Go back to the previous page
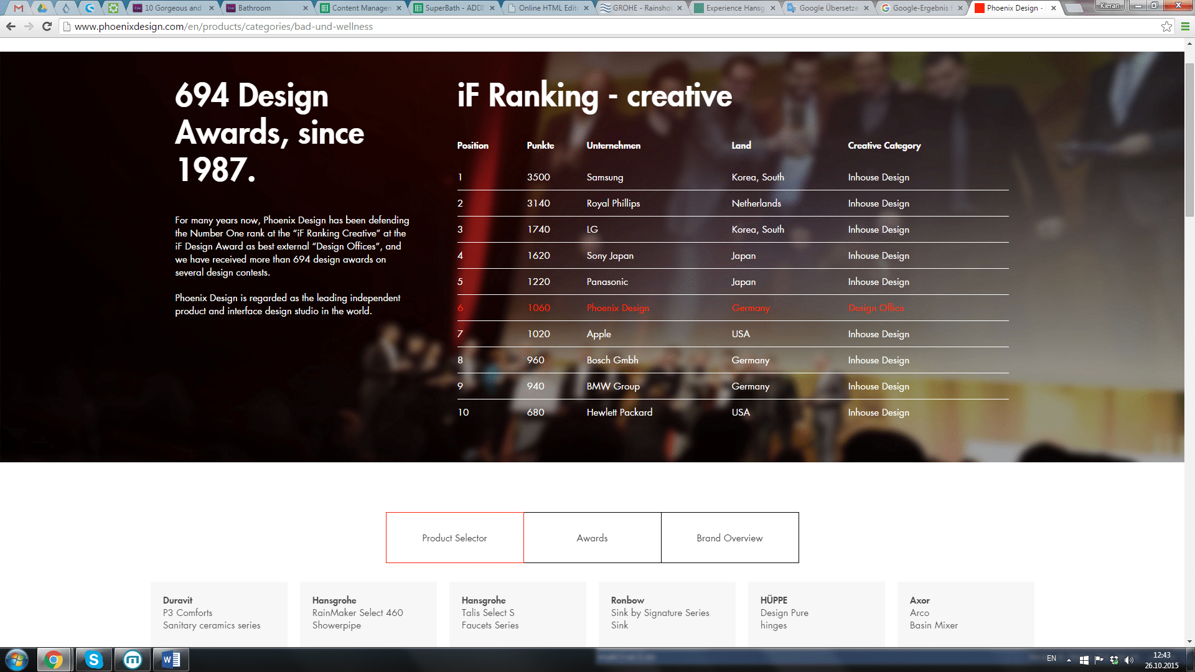This screenshot has height=672, width=1195. click(11, 26)
